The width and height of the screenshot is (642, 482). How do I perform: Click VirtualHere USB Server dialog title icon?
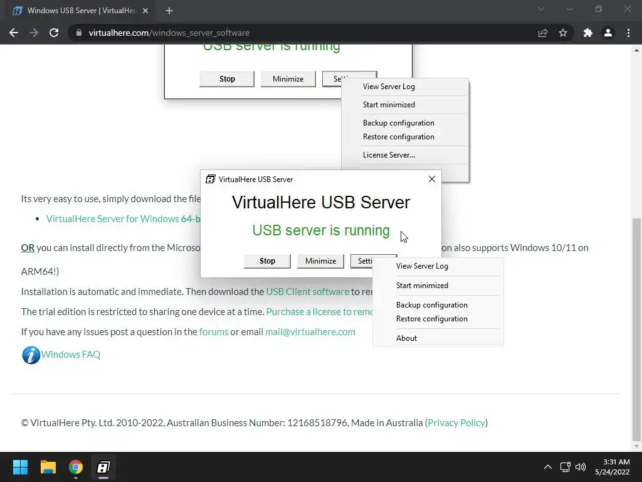pos(211,179)
